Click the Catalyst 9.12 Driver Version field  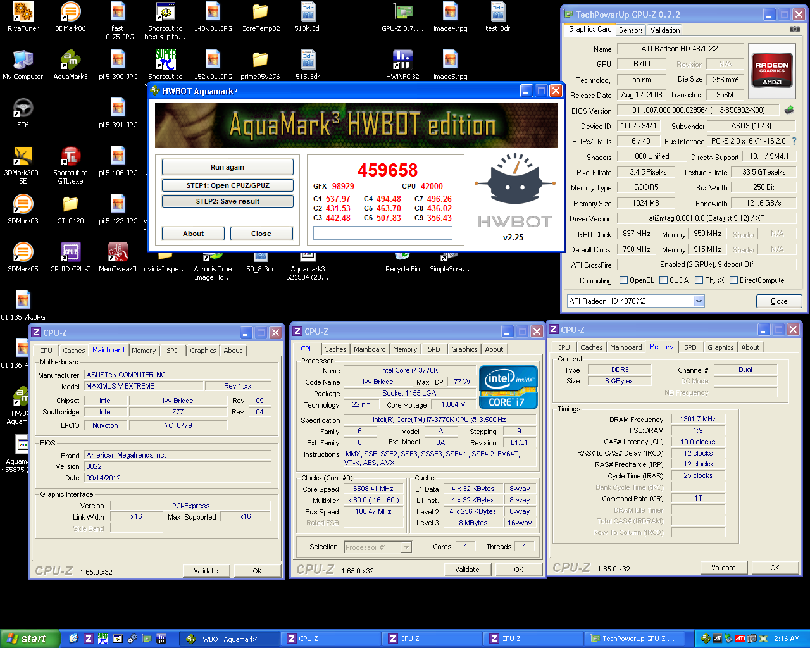tap(706, 218)
